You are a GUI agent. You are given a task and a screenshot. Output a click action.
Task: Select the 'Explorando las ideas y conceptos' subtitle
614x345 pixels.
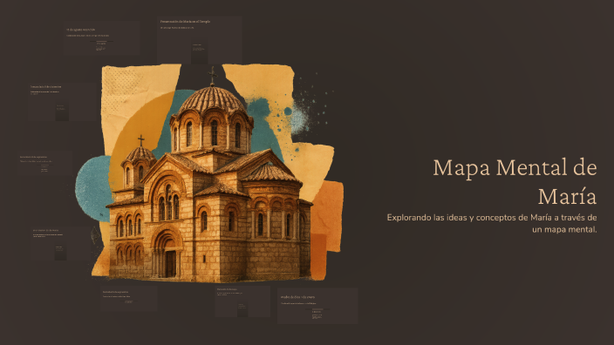click(x=492, y=223)
